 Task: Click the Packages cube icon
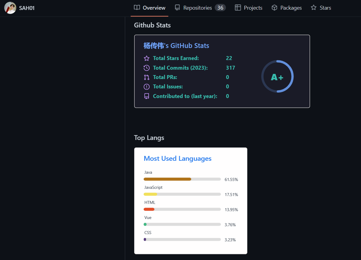pos(274,8)
